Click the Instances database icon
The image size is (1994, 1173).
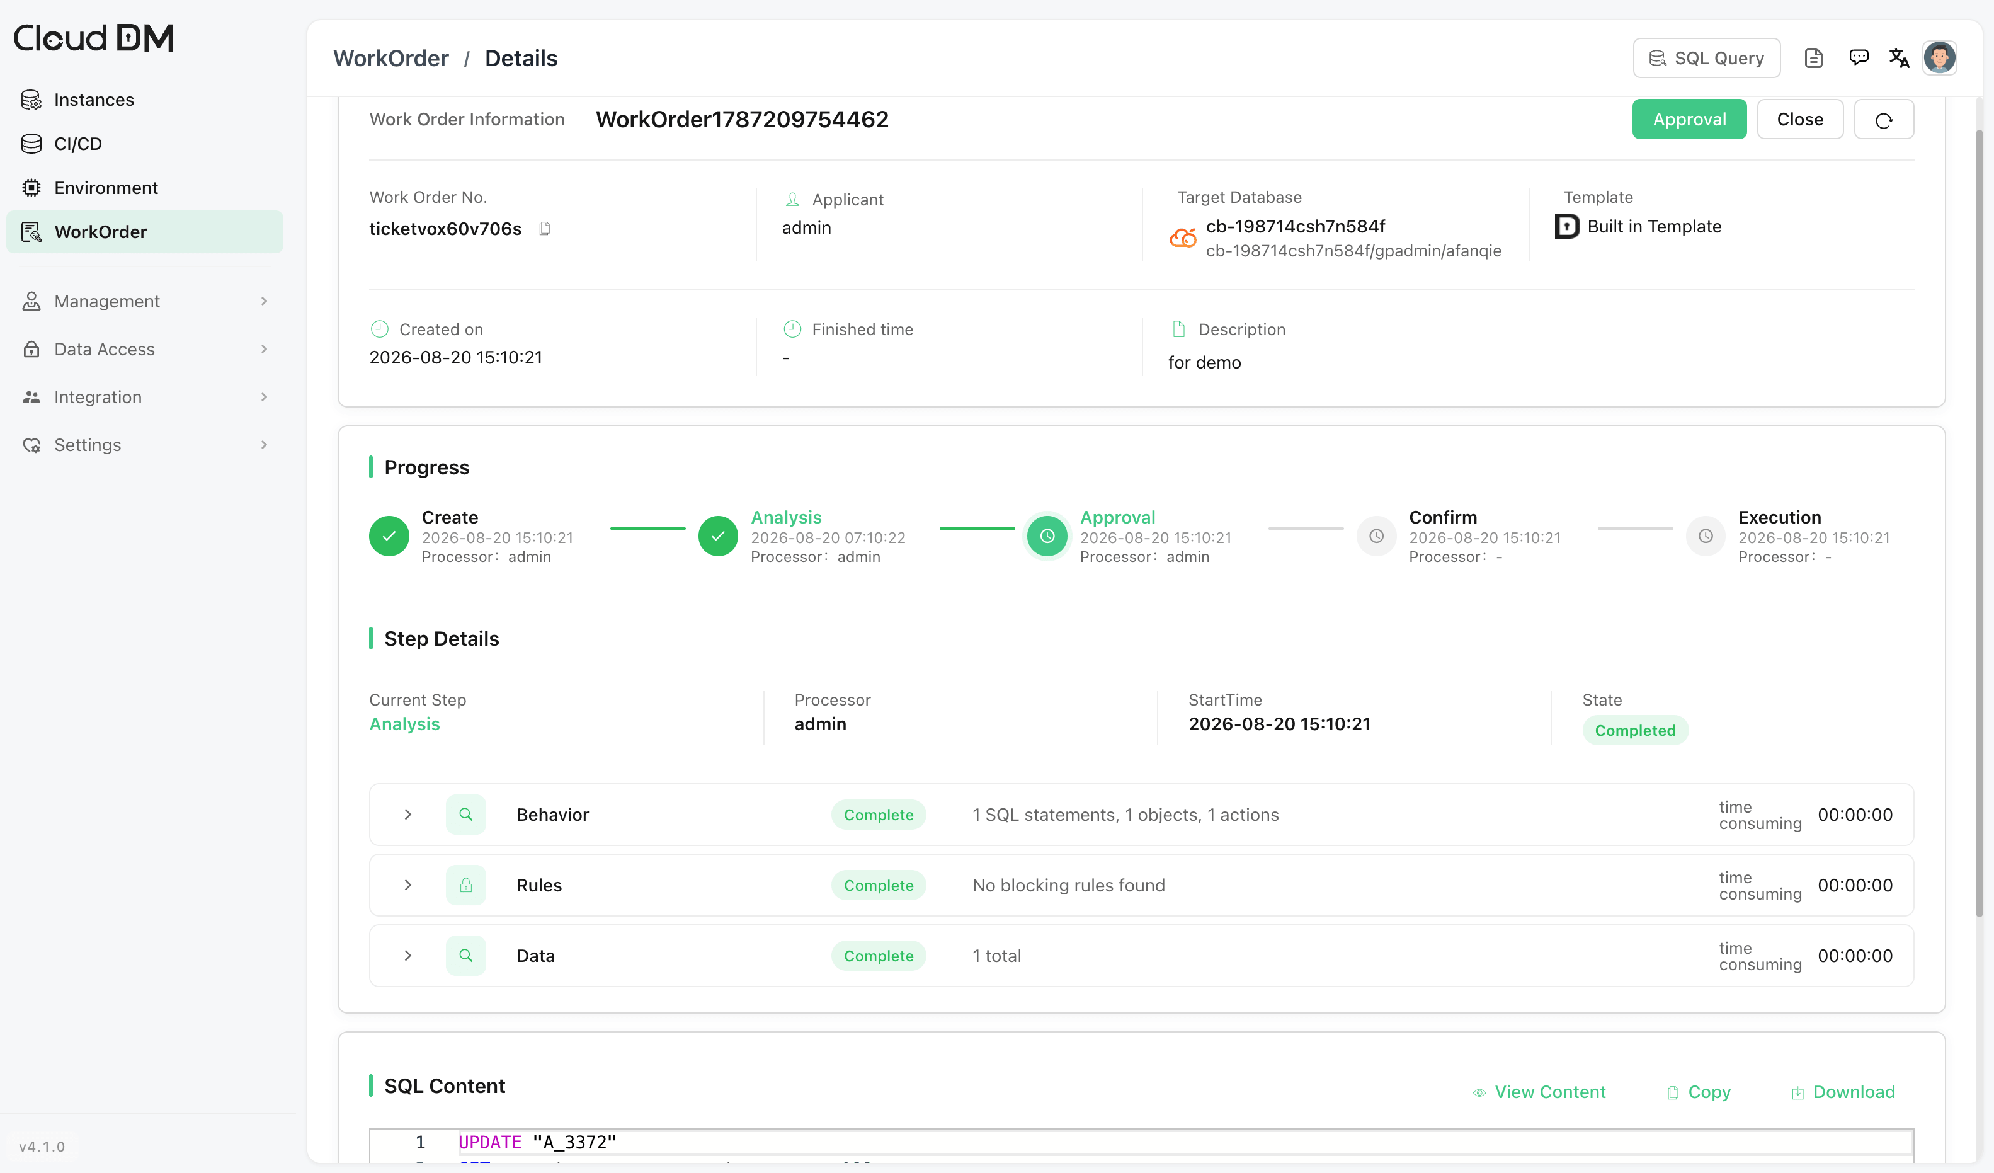[31, 100]
